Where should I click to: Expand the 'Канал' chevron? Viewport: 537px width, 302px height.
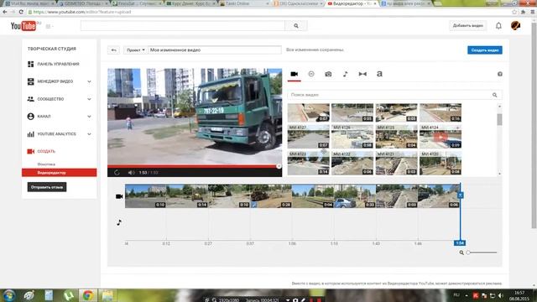[x=89, y=117]
